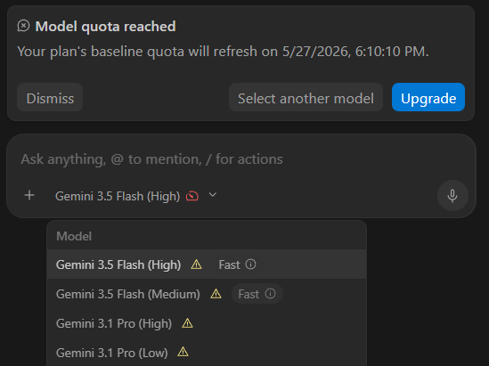Click the plus add-context icon
Image resolution: width=489 pixels, height=366 pixels.
tap(29, 196)
